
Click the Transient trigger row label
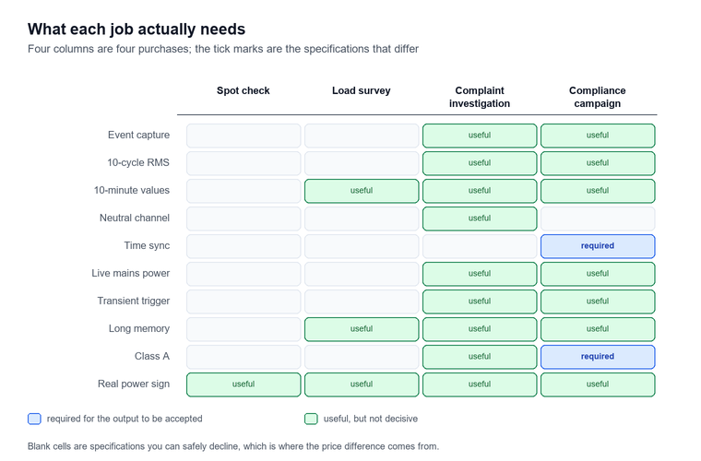coord(134,301)
